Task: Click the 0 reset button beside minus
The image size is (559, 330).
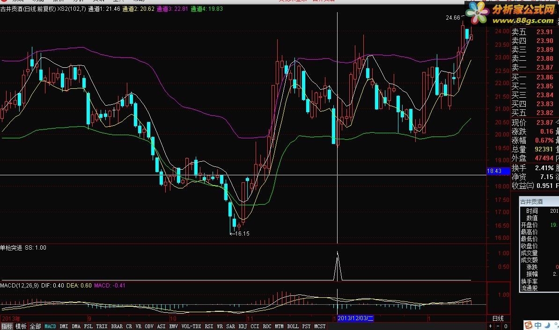Action: click(x=506, y=326)
